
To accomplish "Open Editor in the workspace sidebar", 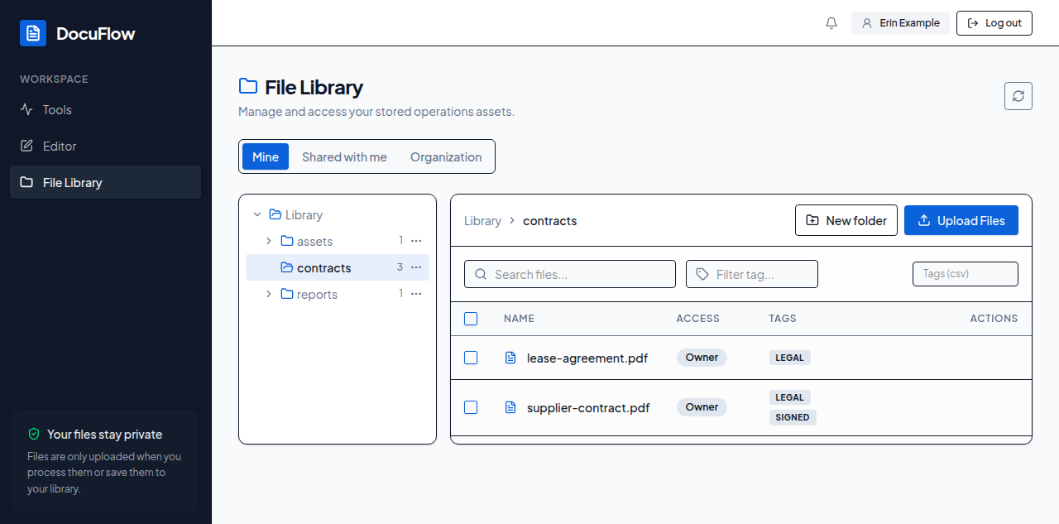I will [x=105, y=146].
